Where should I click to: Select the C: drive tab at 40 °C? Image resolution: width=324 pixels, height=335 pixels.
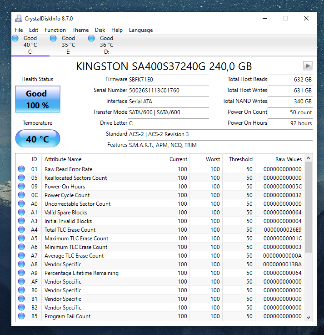click(x=30, y=45)
